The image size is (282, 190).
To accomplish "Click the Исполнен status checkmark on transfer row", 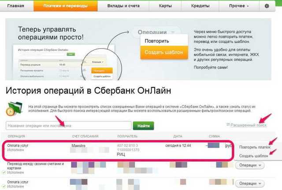I will pyautogui.click(x=4, y=172).
